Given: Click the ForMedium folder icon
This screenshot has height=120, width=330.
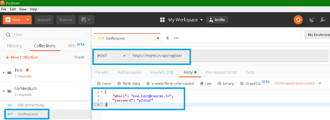Looking at the screenshot, I should [x=10, y=91].
